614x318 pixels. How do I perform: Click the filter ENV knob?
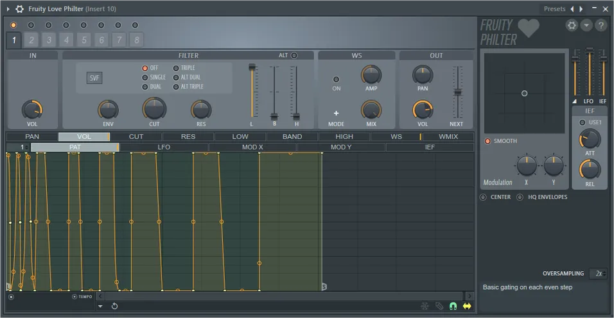click(x=108, y=110)
